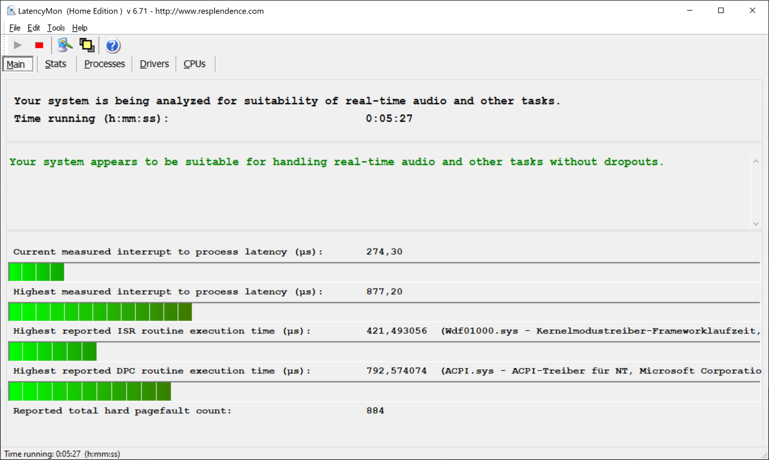
Task: Open the Processes tab
Action: [x=105, y=64]
